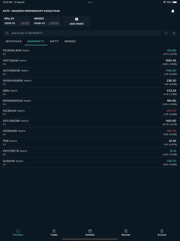Tap the price 1785.20
This screenshot has width=180, height=241.
(171, 71)
